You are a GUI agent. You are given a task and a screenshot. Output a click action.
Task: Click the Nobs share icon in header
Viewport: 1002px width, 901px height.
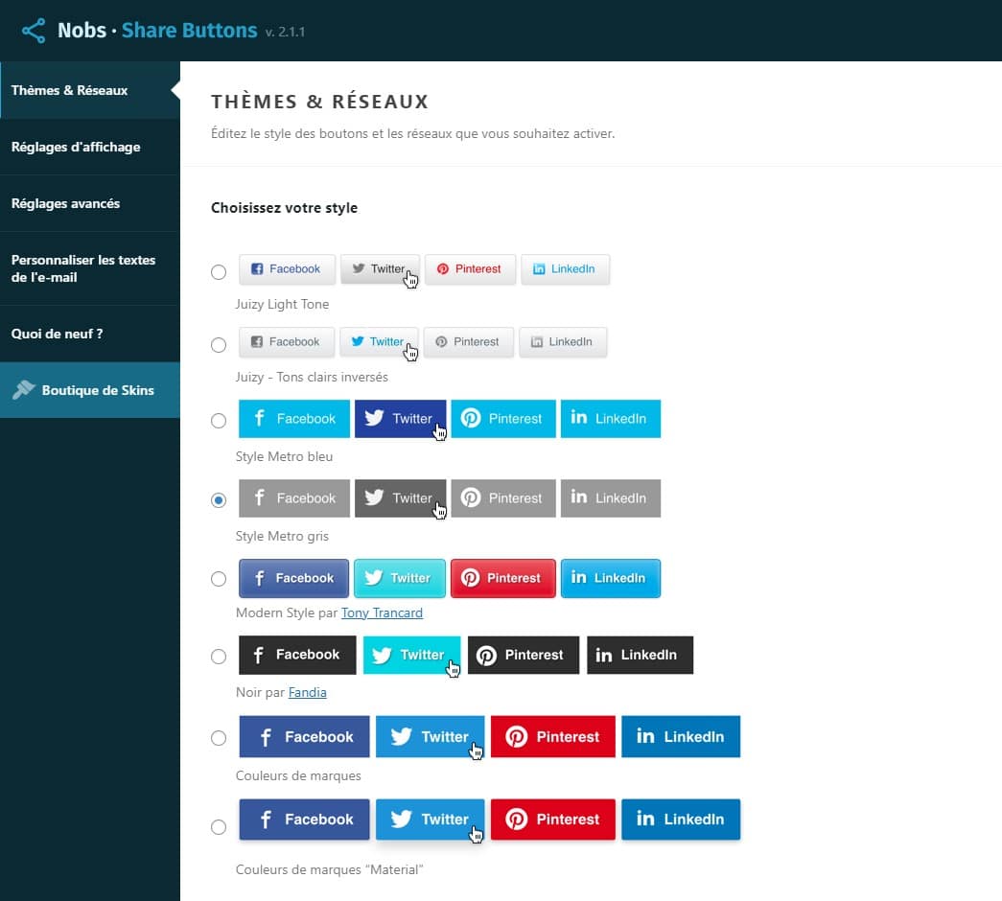[34, 31]
